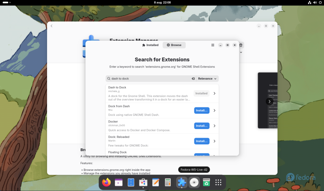Click 'Quick access to Docker and Docker Compose.' text
This screenshot has width=324, height=191.
(139, 130)
